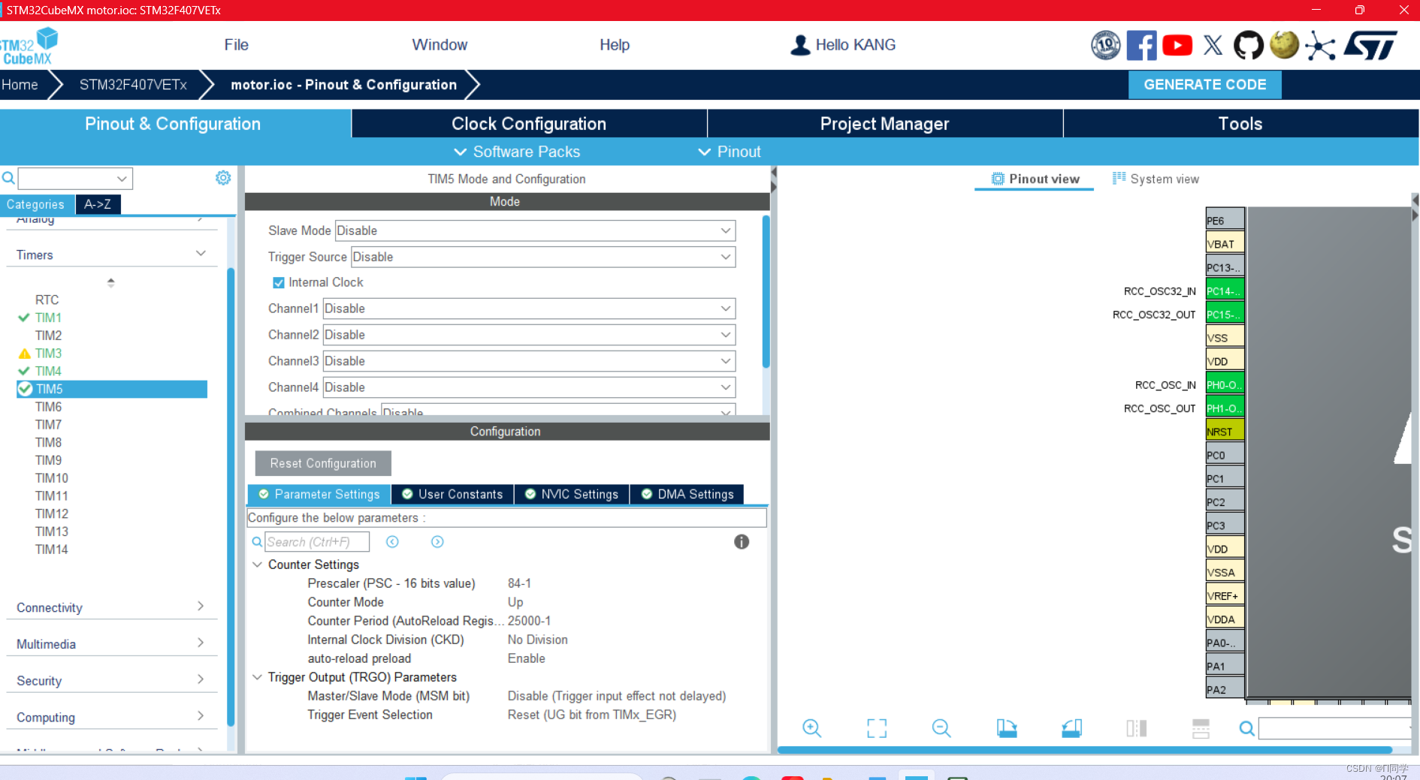Viewport: 1420px width, 780px height.
Task: Click the STM32CubeMX logo
Action: 29,47
